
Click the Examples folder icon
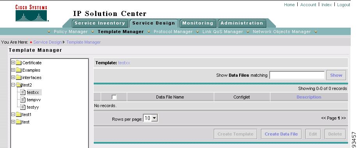(19, 70)
